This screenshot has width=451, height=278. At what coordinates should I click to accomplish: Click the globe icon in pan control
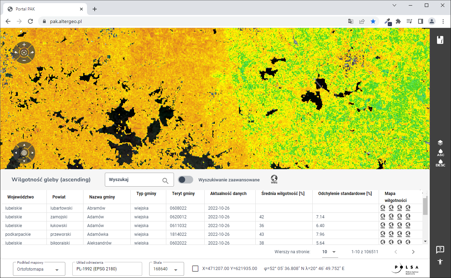24,153
